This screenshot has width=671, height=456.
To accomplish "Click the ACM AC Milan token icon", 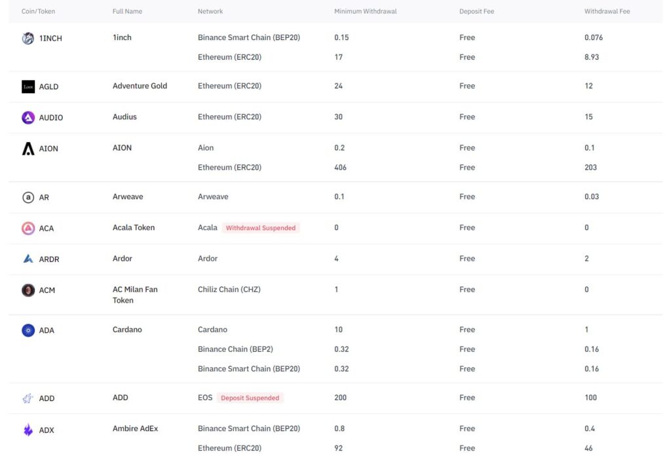I will coord(28,290).
